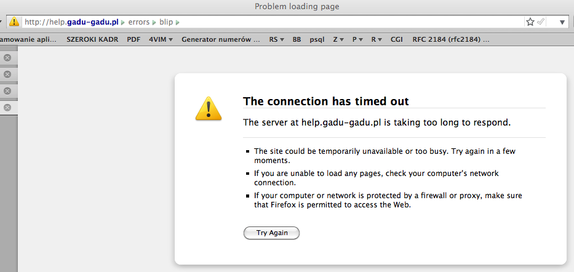Click the warning site identity icon in URL bar
This screenshot has width=574, height=272.
pyautogui.click(x=13, y=22)
